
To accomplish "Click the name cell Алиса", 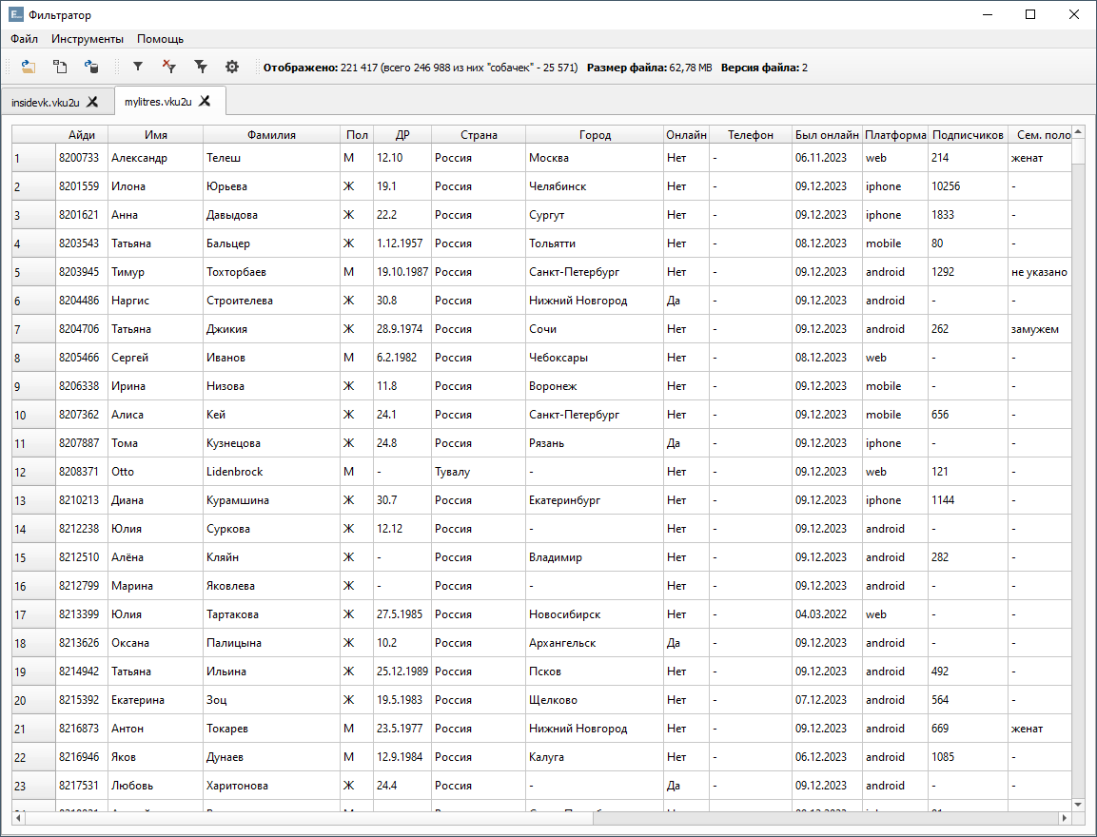I will coord(156,415).
